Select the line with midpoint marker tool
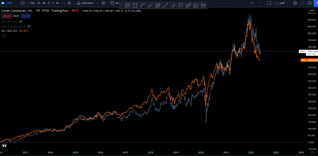The width and height of the screenshot is (318, 156). point(173,5)
